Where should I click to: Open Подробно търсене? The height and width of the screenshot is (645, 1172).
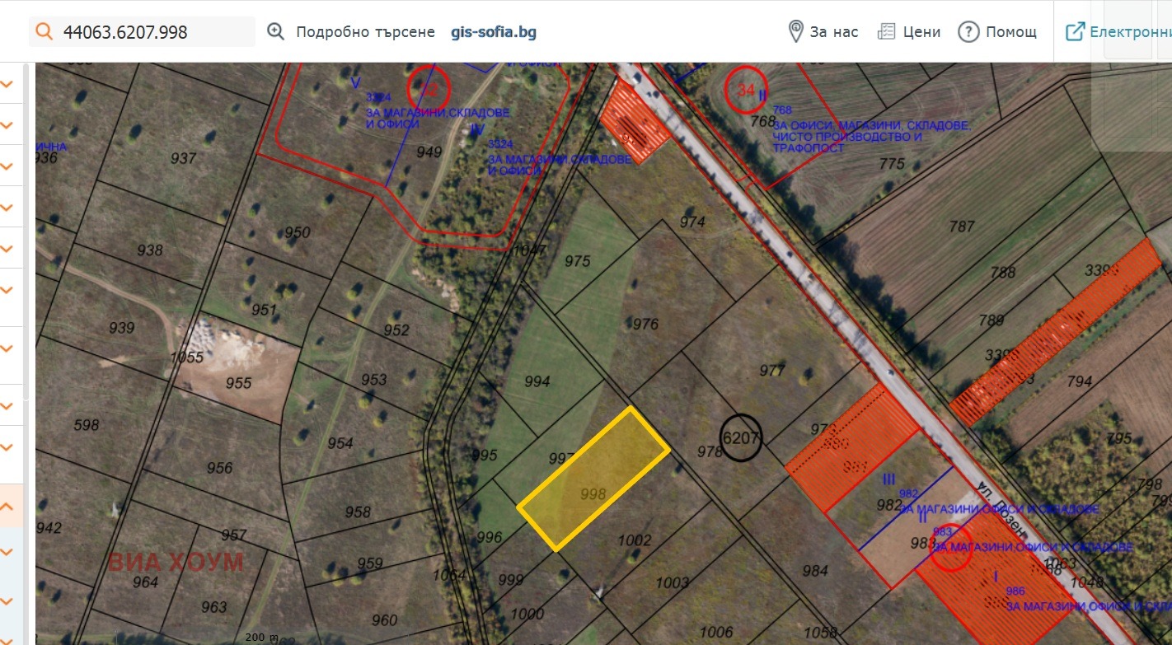pyautogui.click(x=366, y=31)
